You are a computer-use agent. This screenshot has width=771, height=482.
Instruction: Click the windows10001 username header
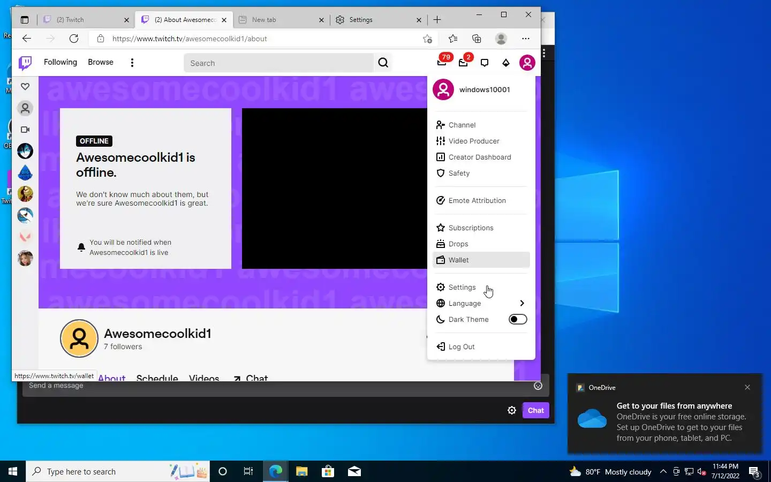[x=485, y=89]
